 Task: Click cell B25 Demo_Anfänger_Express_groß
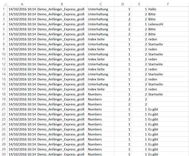coord(62,129)
